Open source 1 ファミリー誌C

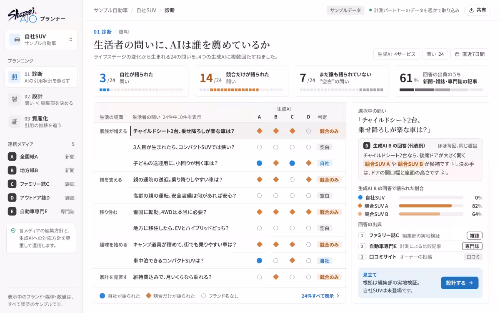pyautogui.click(x=420, y=235)
